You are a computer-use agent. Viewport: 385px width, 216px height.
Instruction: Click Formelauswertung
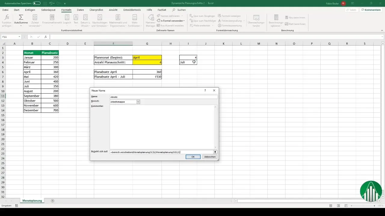click(x=230, y=25)
